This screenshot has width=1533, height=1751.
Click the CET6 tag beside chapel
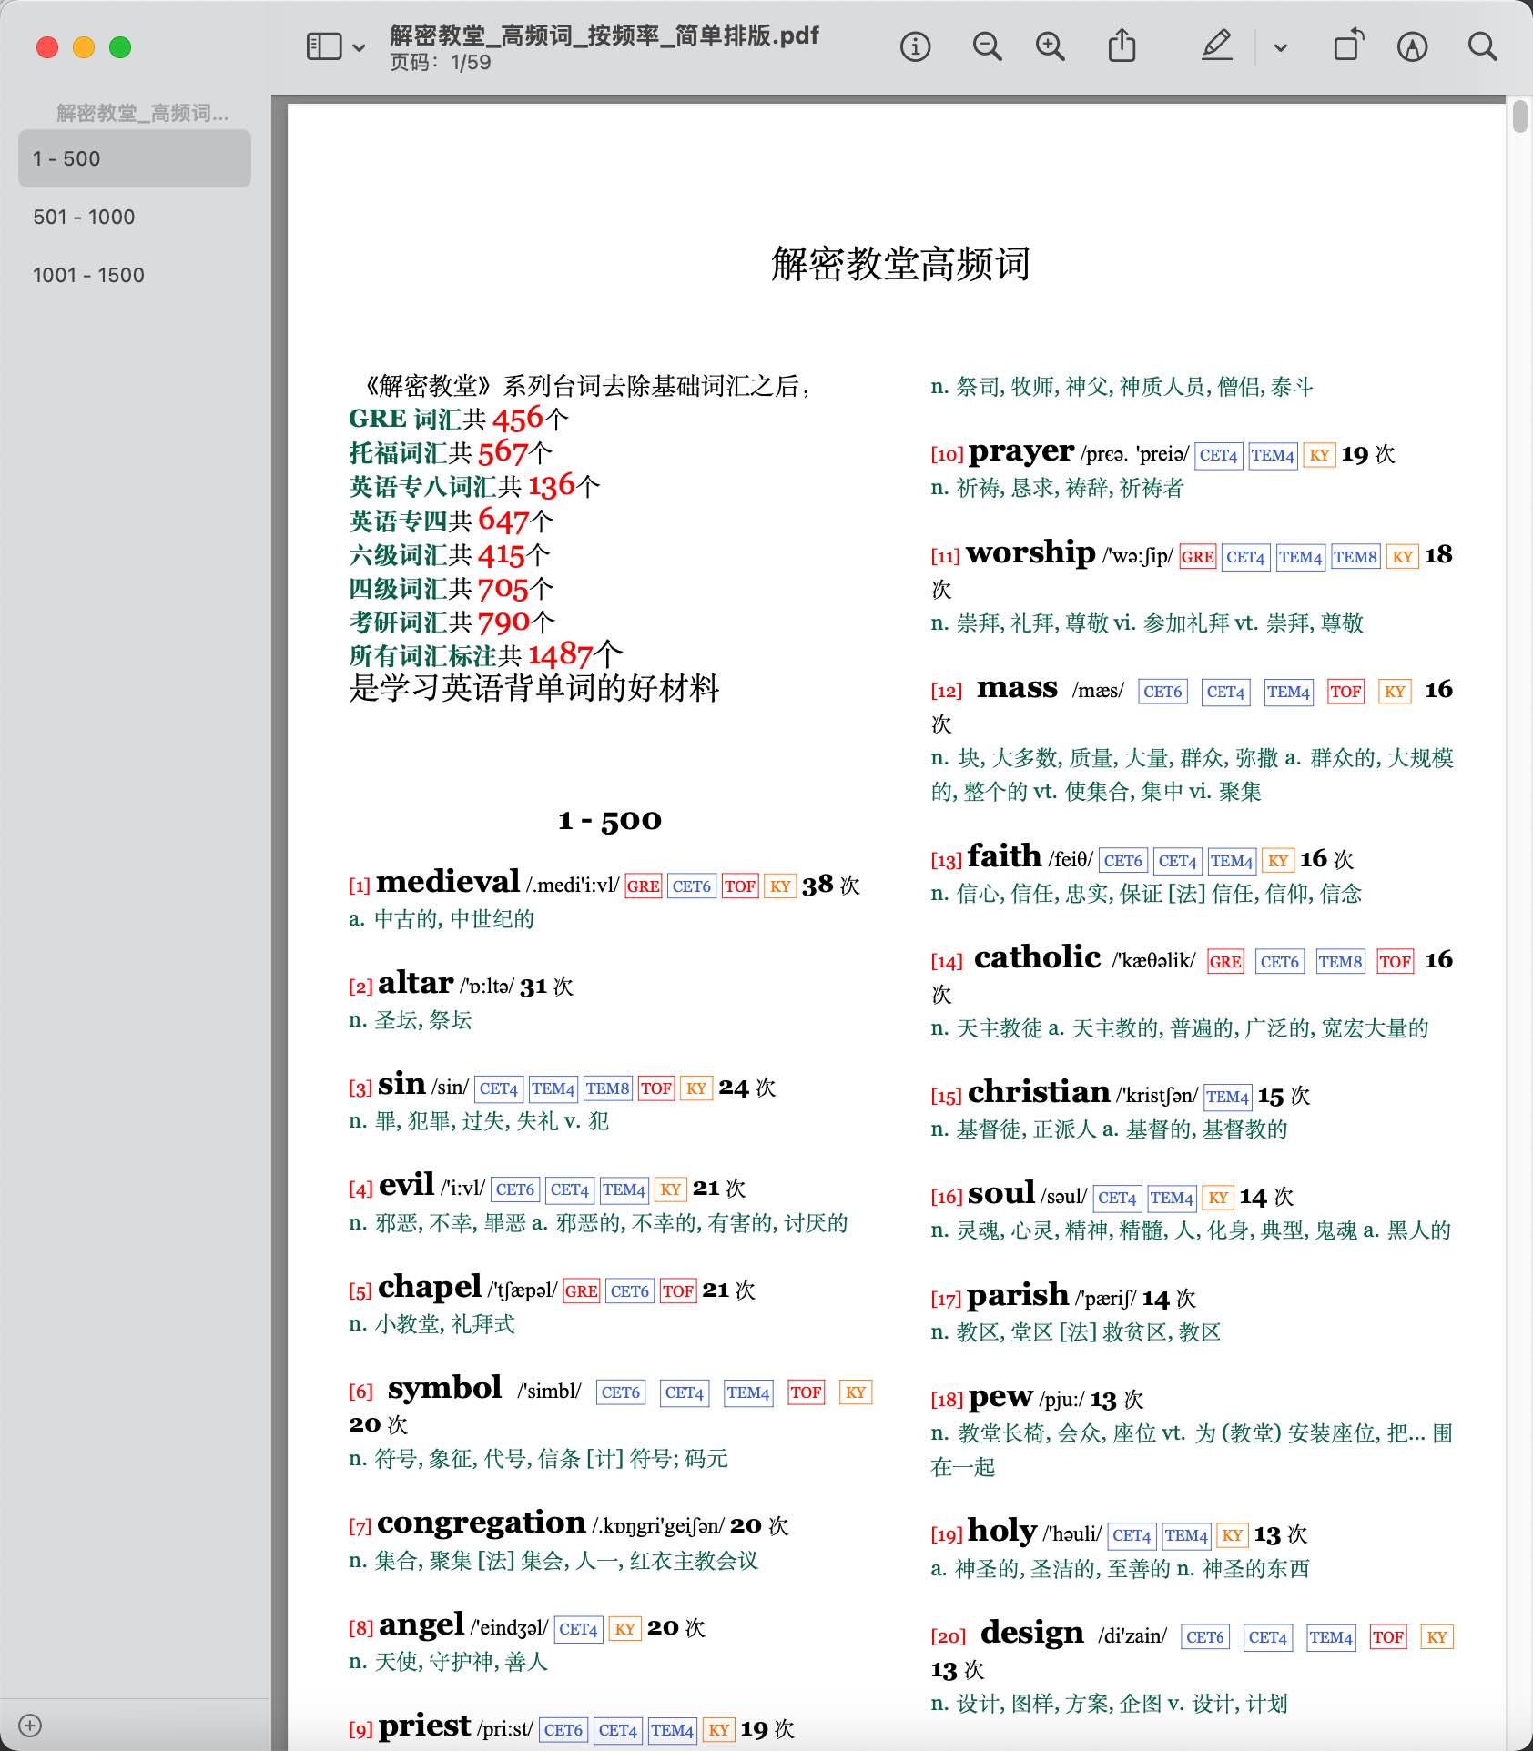pos(630,1291)
